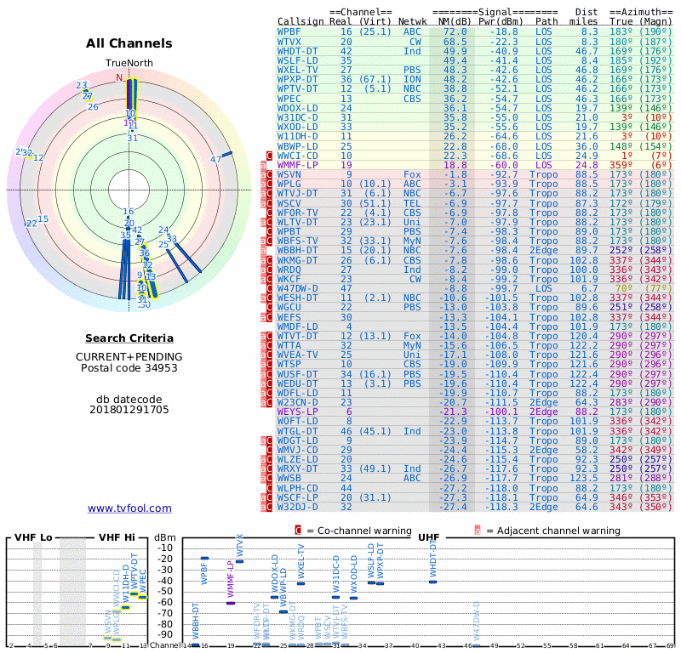Click the channel 16 label on radar plot
This screenshot has height=653, width=681.
click(129, 212)
